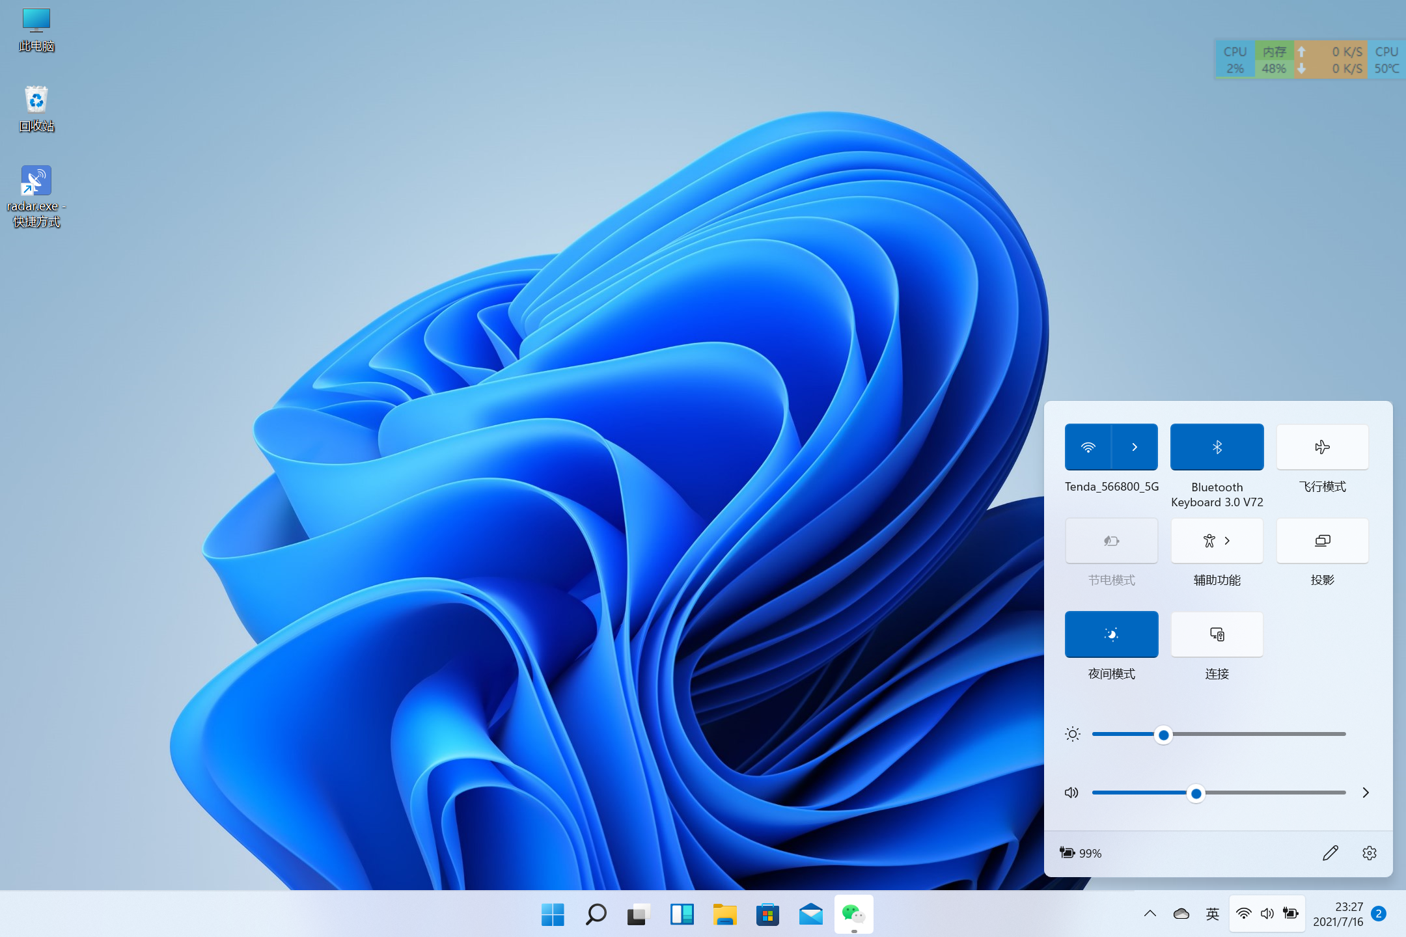Click the tray battery icon

point(1291,914)
